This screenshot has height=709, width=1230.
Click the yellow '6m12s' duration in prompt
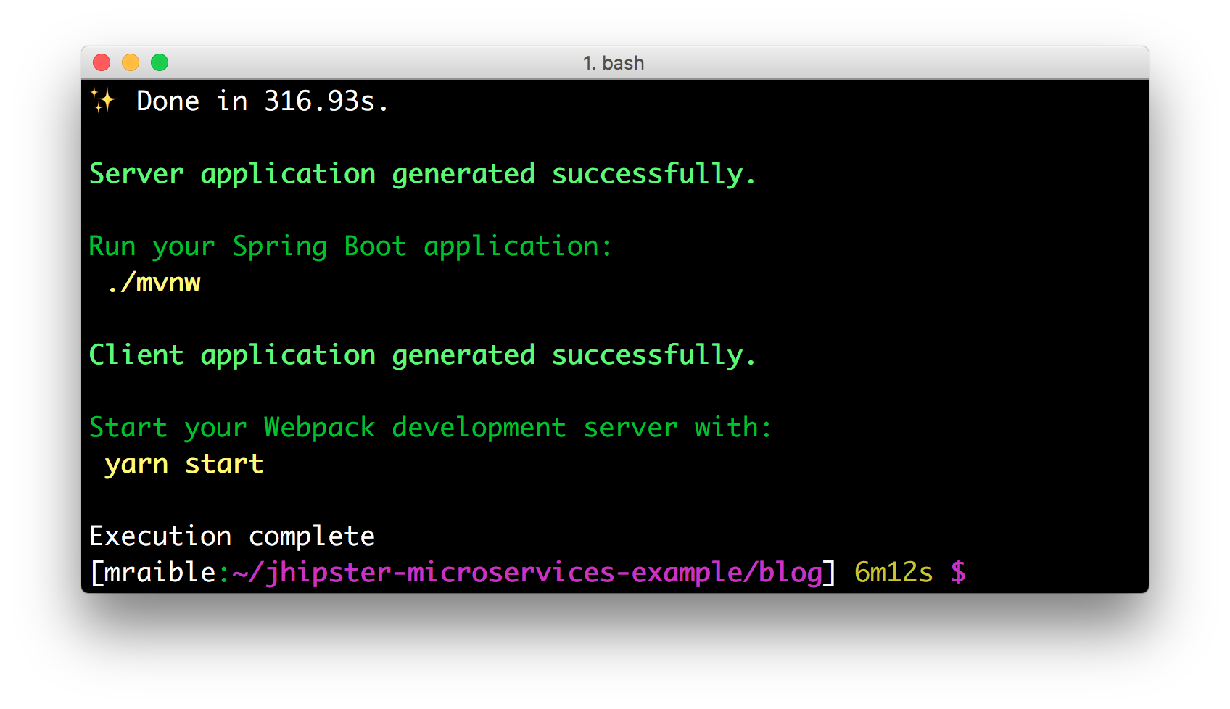tap(893, 573)
